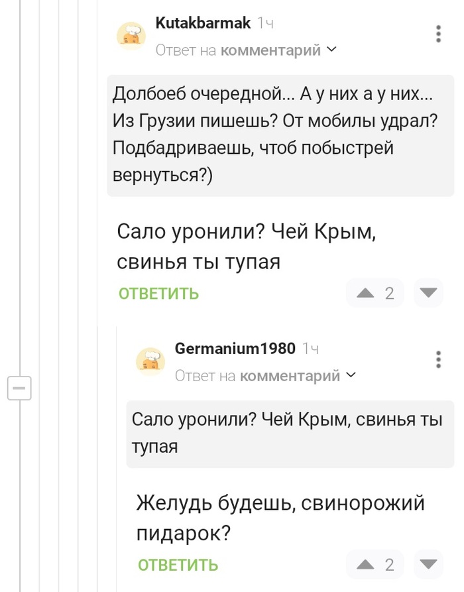
Task: Upvote Germanium1980's comment
Action: (x=366, y=564)
